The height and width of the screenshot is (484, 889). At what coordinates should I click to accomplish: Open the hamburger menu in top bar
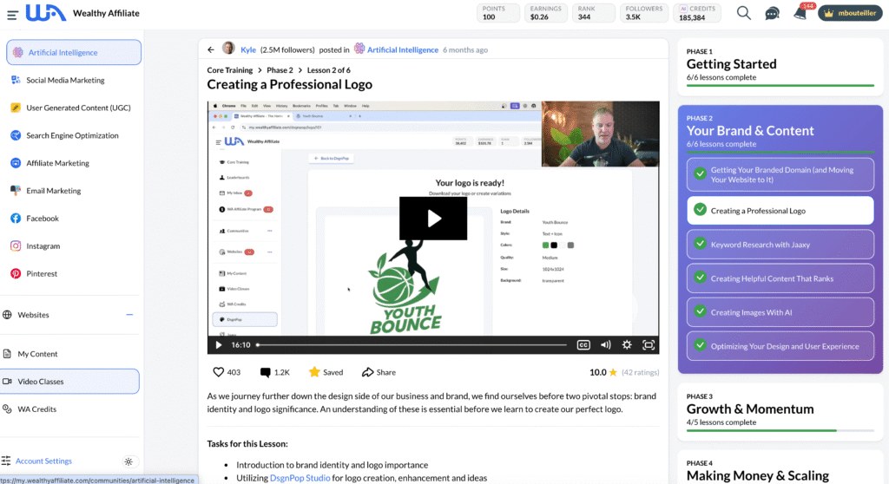point(12,14)
